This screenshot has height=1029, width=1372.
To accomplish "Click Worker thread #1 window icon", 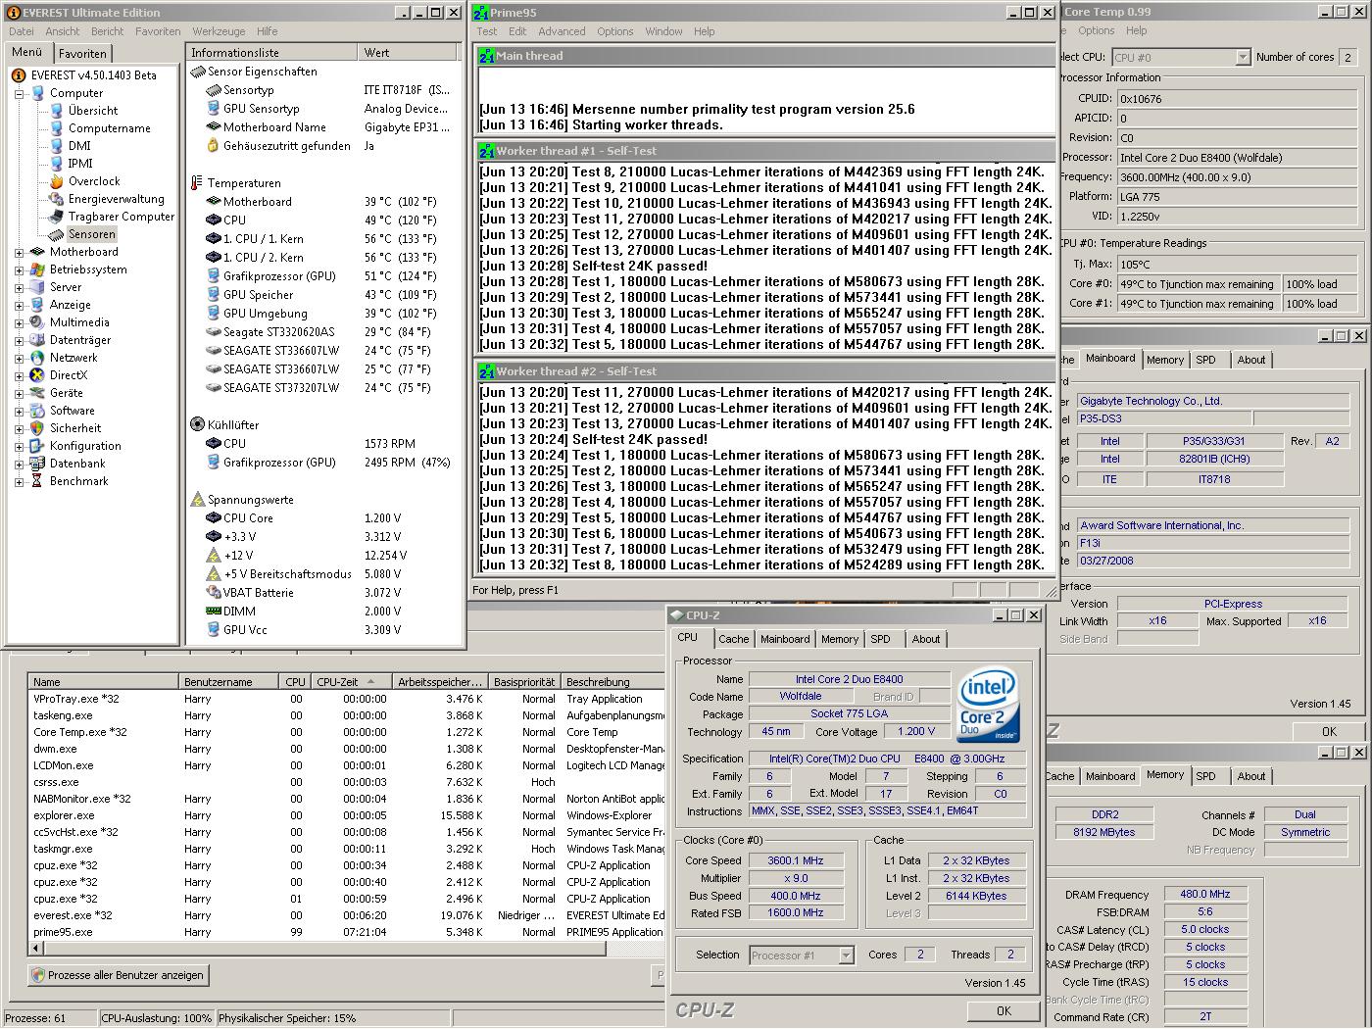I will coord(486,151).
